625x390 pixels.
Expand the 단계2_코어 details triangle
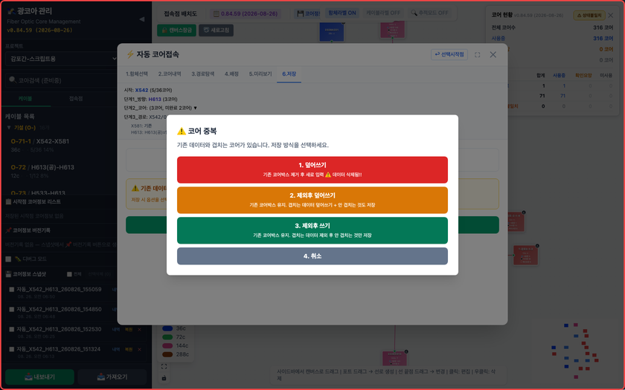click(x=195, y=108)
